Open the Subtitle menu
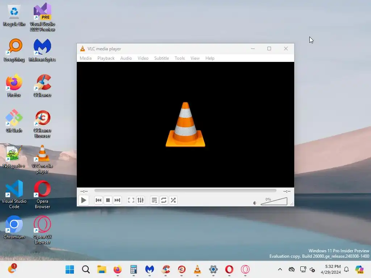 162,58
